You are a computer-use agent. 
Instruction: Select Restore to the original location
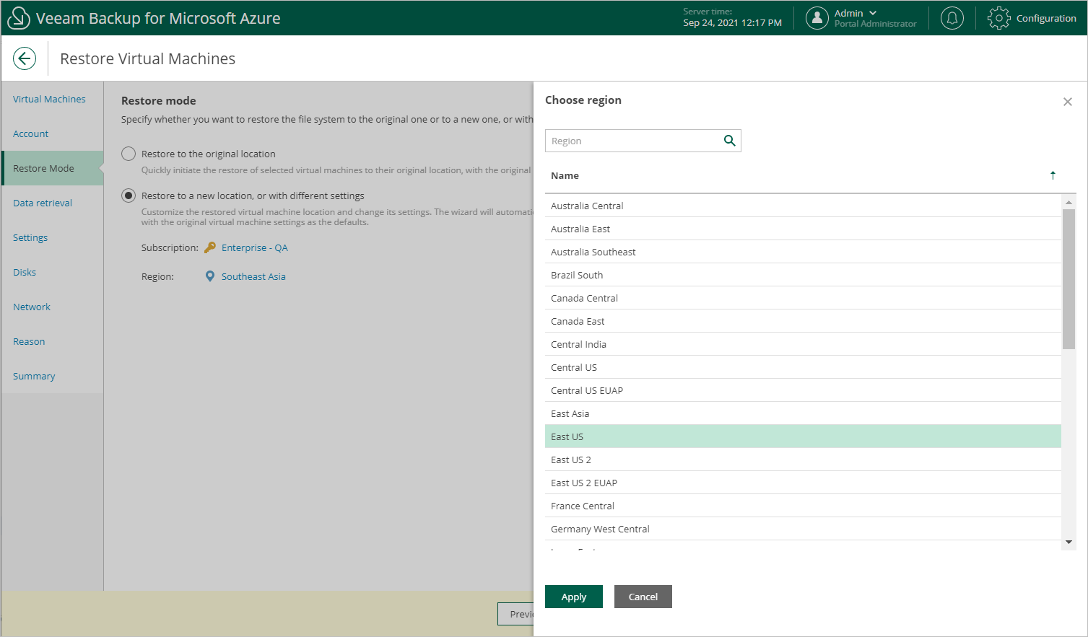129,154
